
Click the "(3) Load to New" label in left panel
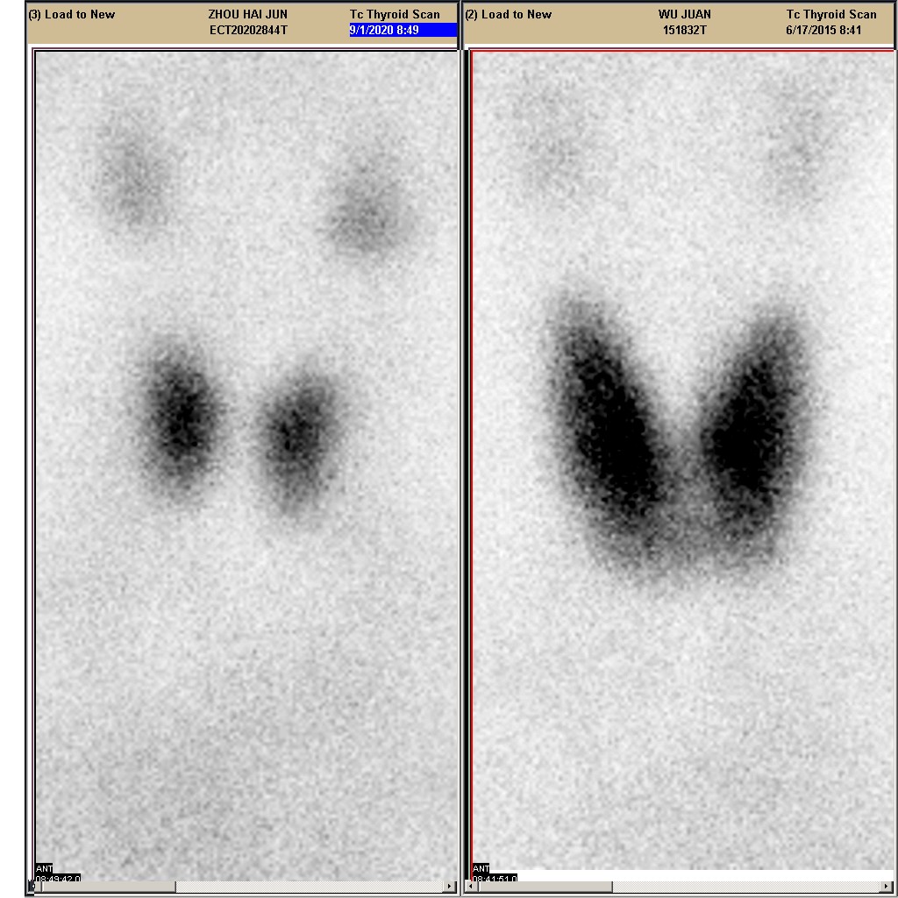click(x=72, y=14)
